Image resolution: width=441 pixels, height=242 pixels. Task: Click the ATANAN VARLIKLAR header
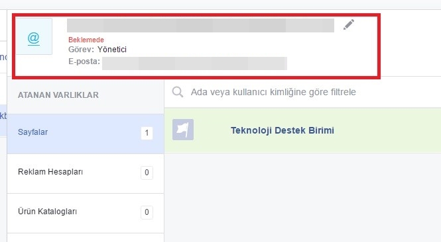coord(58,95)
